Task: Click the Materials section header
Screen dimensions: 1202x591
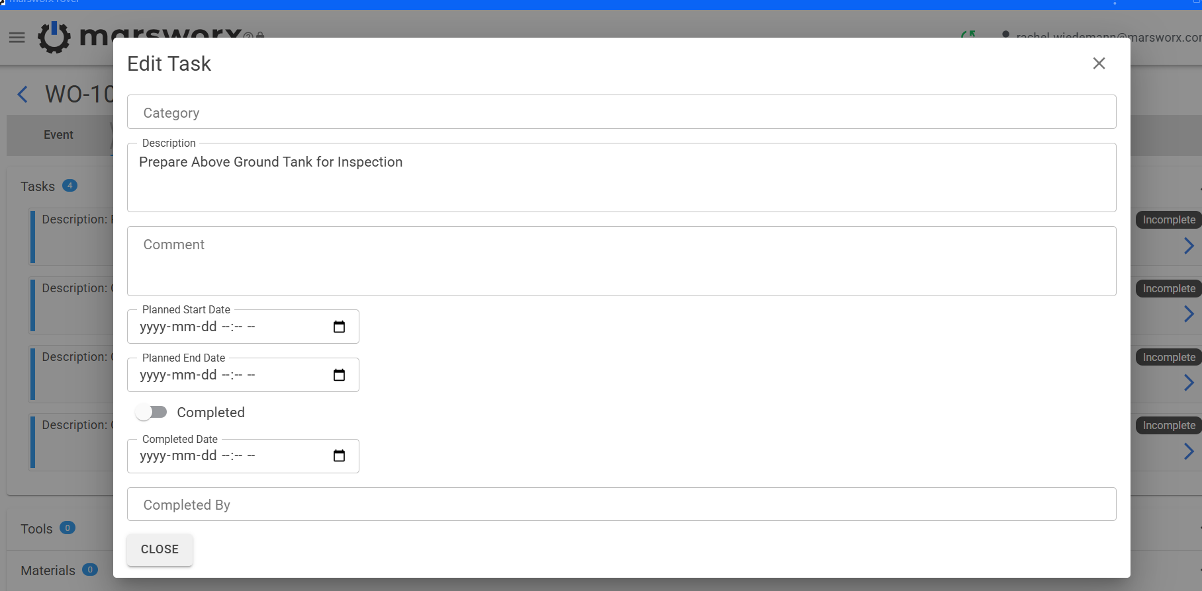Action: coord(48,571)
